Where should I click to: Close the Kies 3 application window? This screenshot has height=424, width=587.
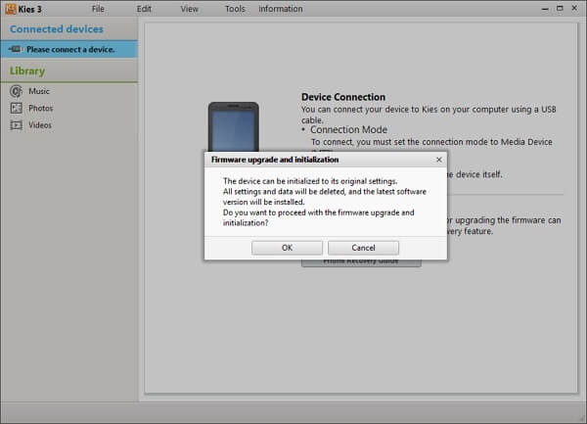coord(574,8)
